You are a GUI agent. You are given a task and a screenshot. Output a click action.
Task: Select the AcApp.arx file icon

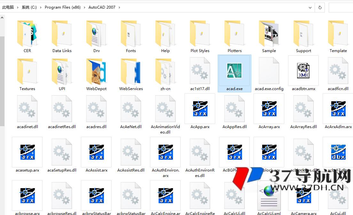200,109
